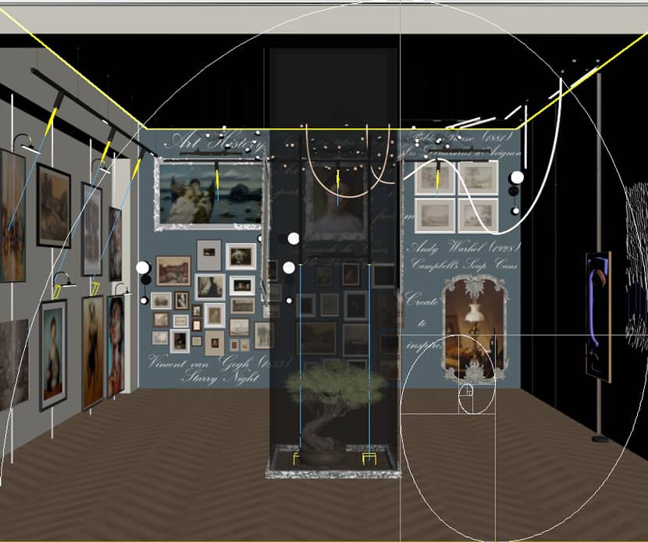Click the white globe sconce left of gallery wall

[x=144, y=267]
